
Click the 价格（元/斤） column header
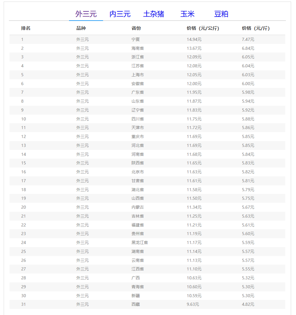coord(256,28)
